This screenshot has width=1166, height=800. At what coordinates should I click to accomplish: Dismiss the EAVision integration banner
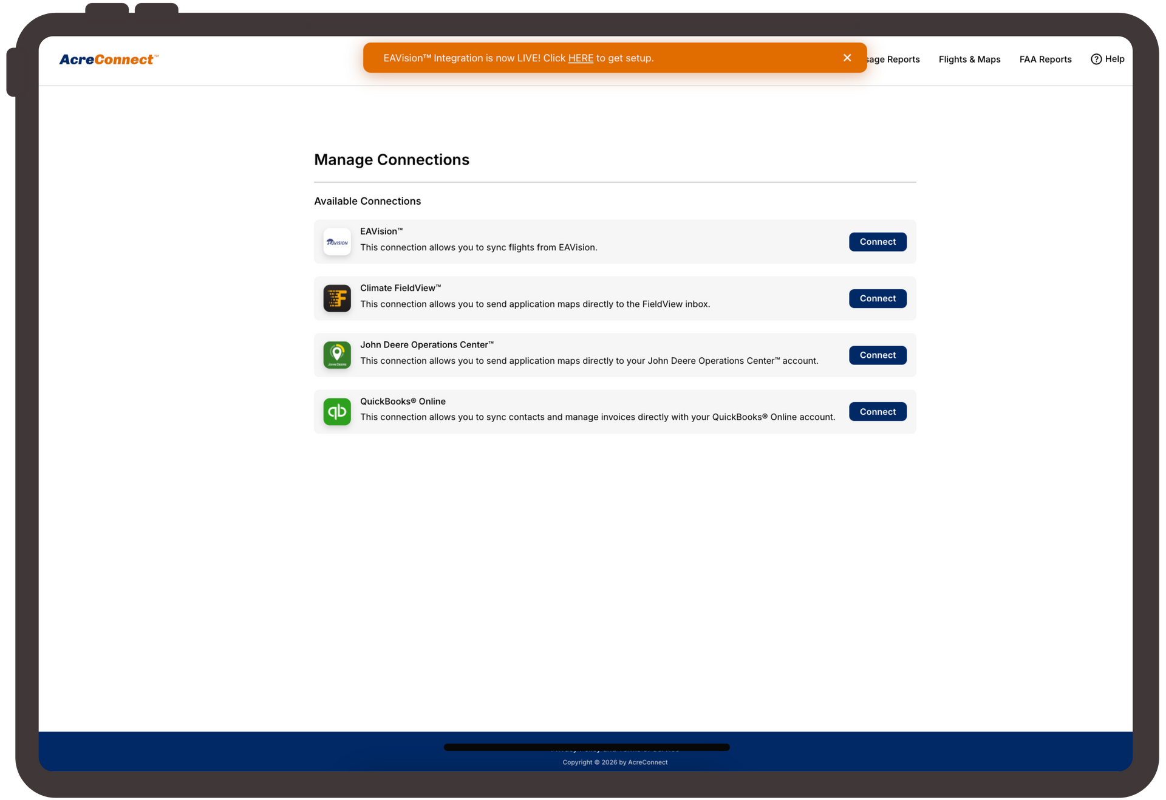[x=847, y=58]
